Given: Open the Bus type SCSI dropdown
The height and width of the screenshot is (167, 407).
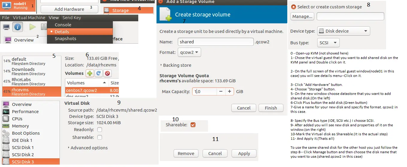Looking at the screenshot, I should point(328,43).
